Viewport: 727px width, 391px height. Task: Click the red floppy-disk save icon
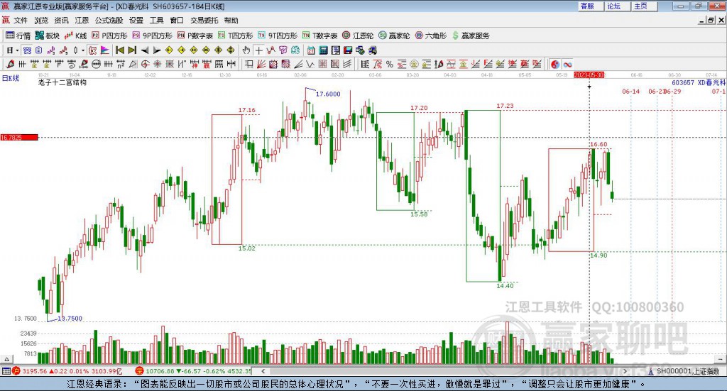coord(348,50)
